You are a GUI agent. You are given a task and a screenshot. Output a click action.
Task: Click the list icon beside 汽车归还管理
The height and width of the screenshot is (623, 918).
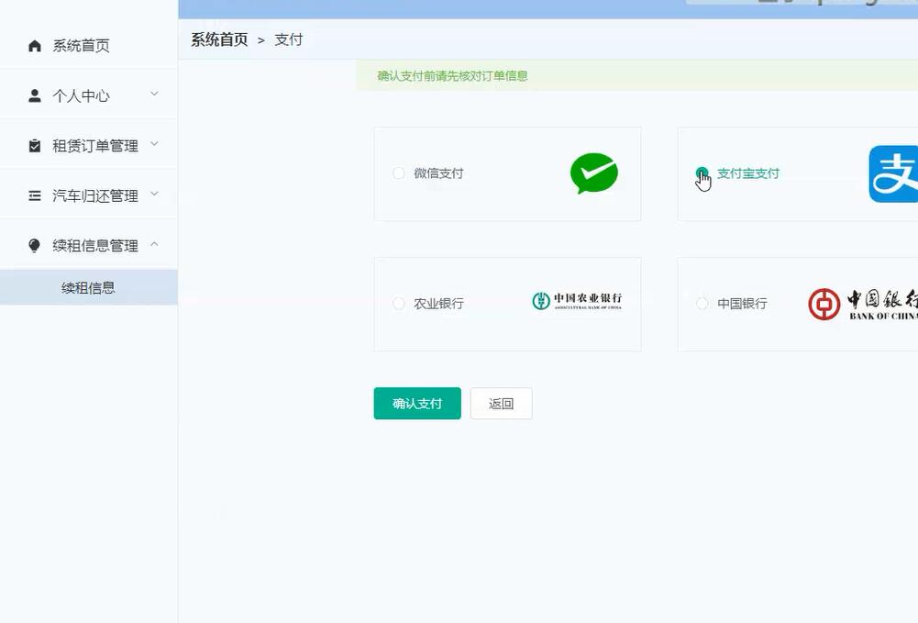[35, 195]
